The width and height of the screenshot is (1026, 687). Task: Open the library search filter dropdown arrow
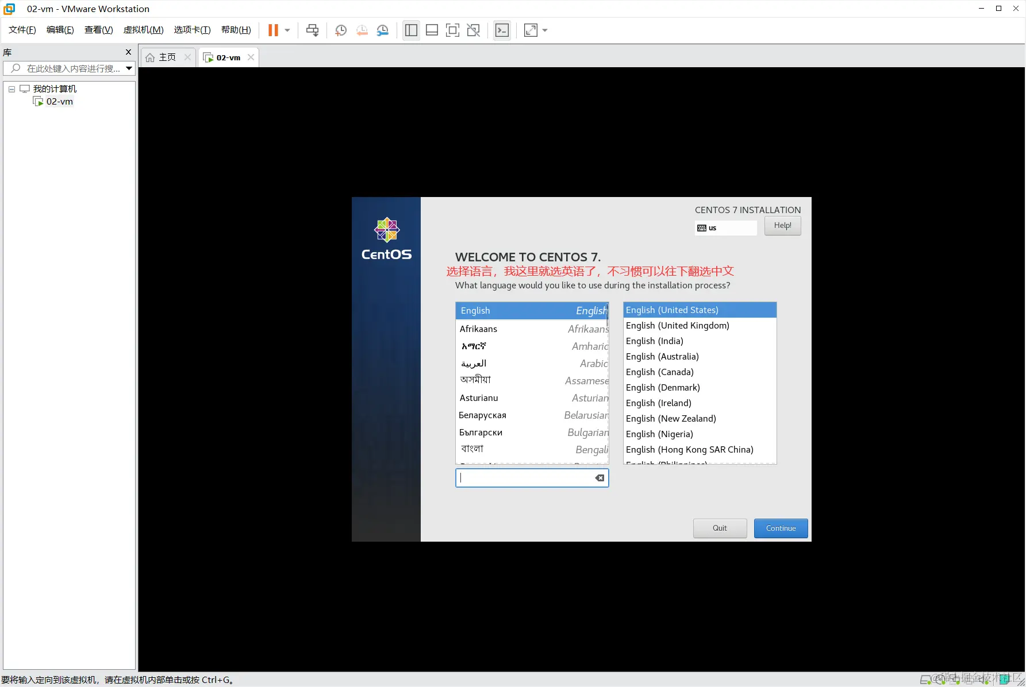point(129,68)
